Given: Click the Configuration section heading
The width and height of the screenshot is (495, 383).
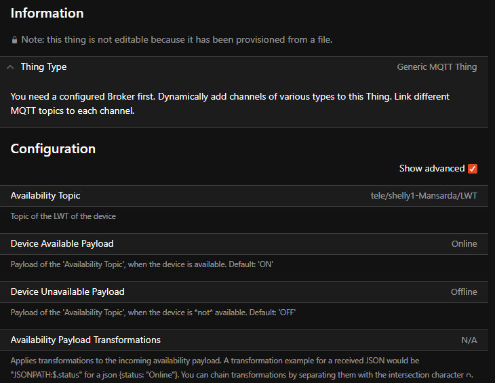Looking at the screenshot, I should tap(53, 149).
